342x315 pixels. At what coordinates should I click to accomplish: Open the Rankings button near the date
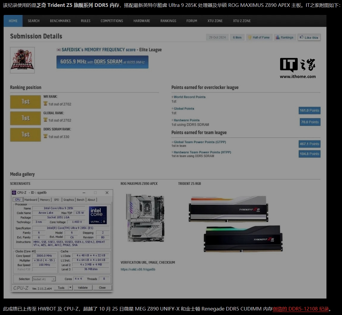(285, 37)
